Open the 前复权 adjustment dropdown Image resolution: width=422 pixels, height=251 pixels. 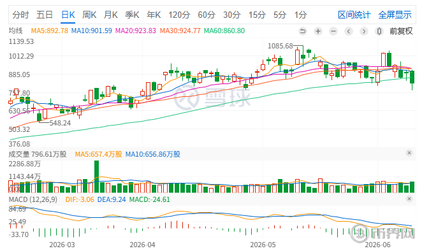[x=401, y=31]
